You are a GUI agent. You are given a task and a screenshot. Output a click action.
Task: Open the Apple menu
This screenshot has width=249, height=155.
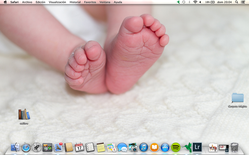coord(5,2)
